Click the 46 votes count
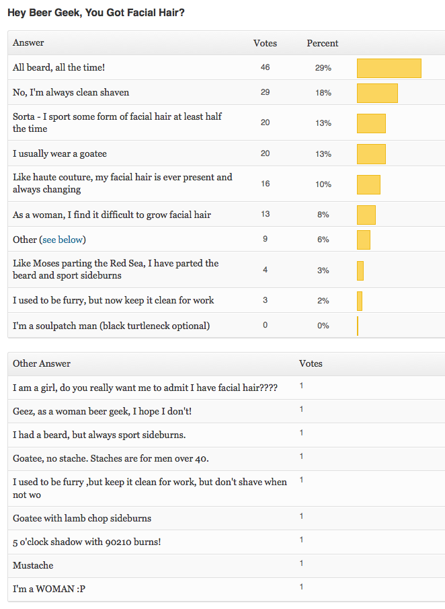The height and width of the screenshot is (609, 445). point(265,68)
